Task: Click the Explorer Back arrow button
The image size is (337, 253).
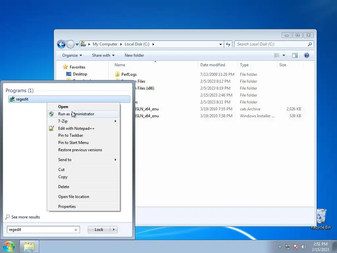Action: coord(61,44)
